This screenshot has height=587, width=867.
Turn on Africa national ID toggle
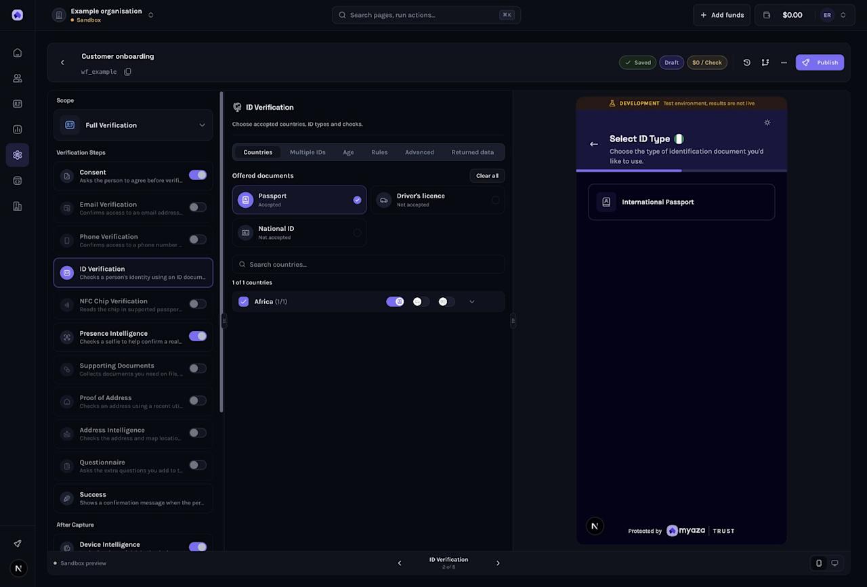[446, 302]
